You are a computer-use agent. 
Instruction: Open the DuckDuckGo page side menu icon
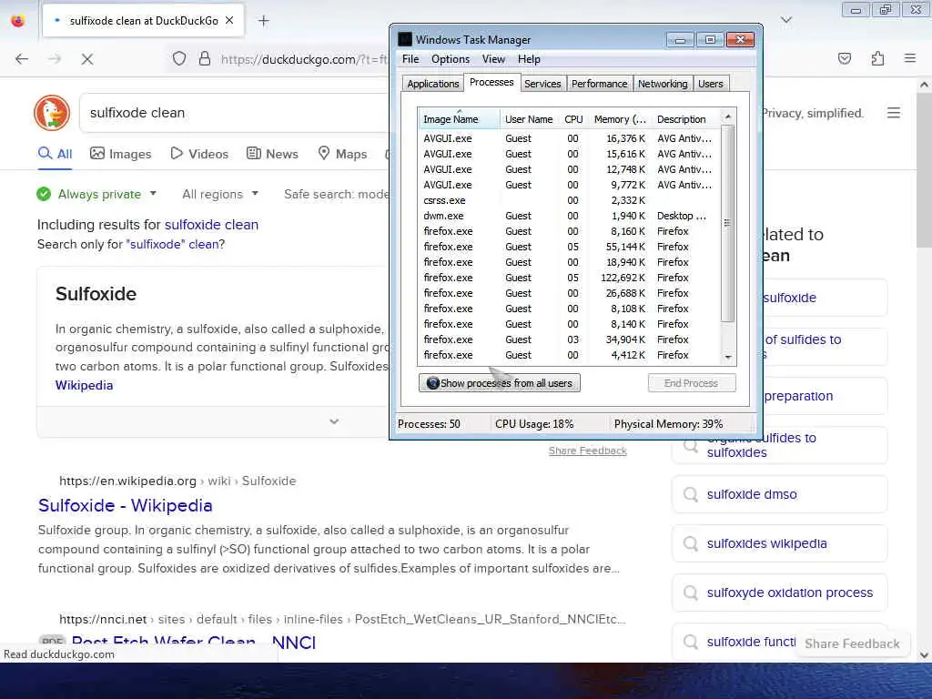(894, 112)
